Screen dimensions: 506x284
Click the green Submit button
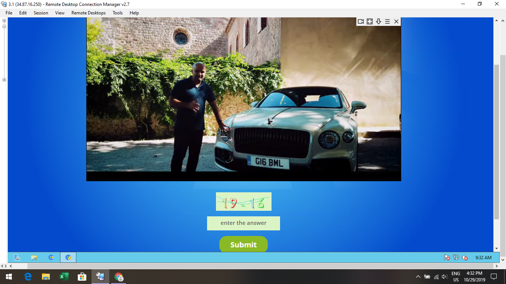(x=243, y=244)
